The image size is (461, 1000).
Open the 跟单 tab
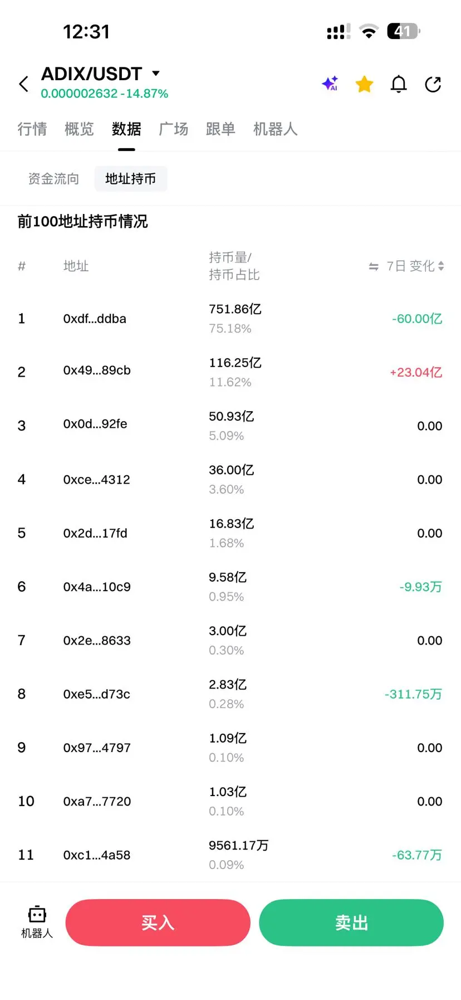pyautogui.click(x=220, y=129)
